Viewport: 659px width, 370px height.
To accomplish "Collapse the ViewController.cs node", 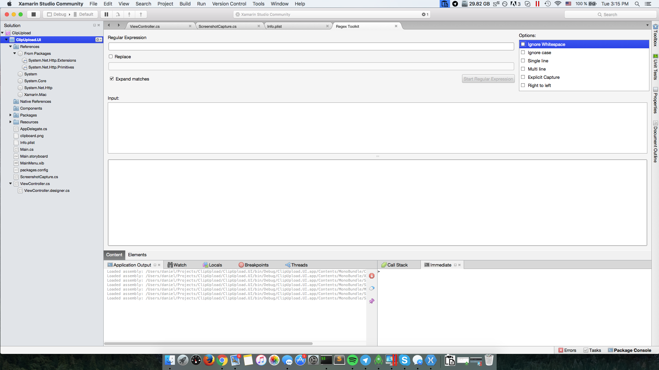I will click(x=11, y=184).
